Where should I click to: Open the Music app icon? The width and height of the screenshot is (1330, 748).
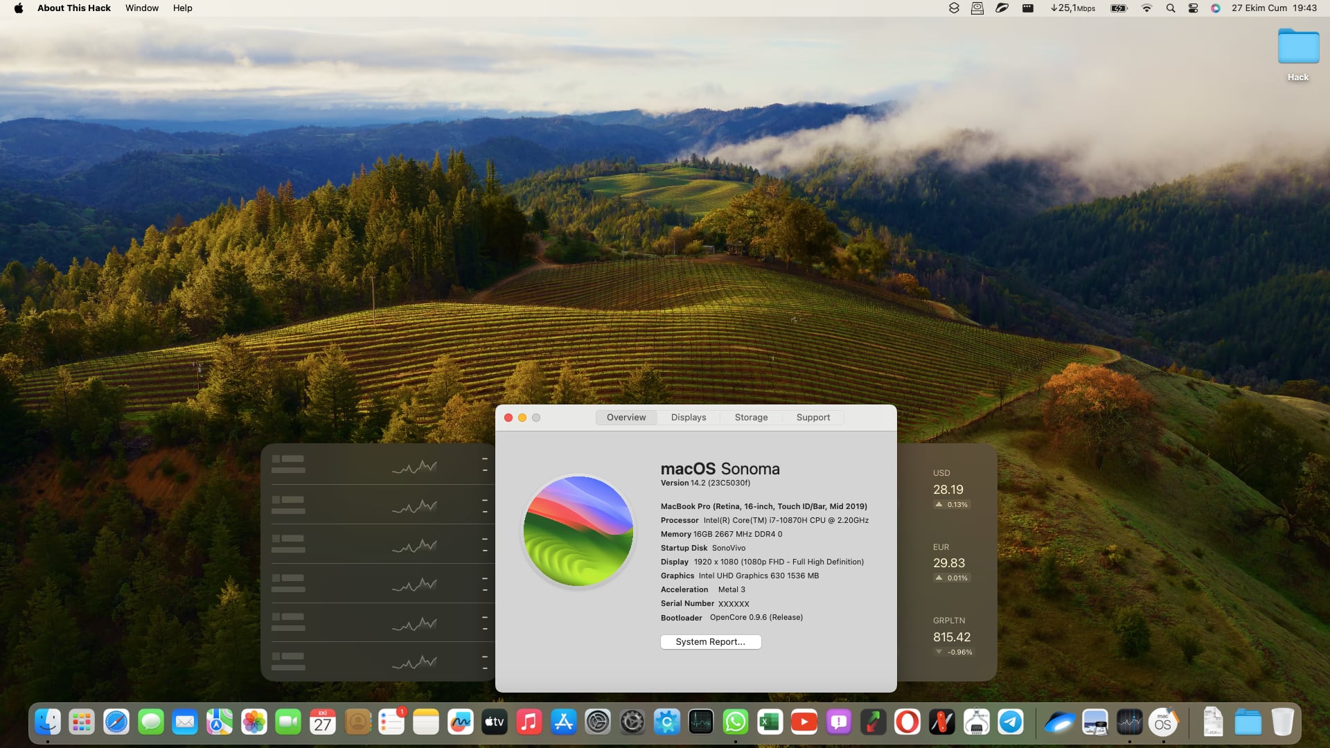[x=529, y=722]
